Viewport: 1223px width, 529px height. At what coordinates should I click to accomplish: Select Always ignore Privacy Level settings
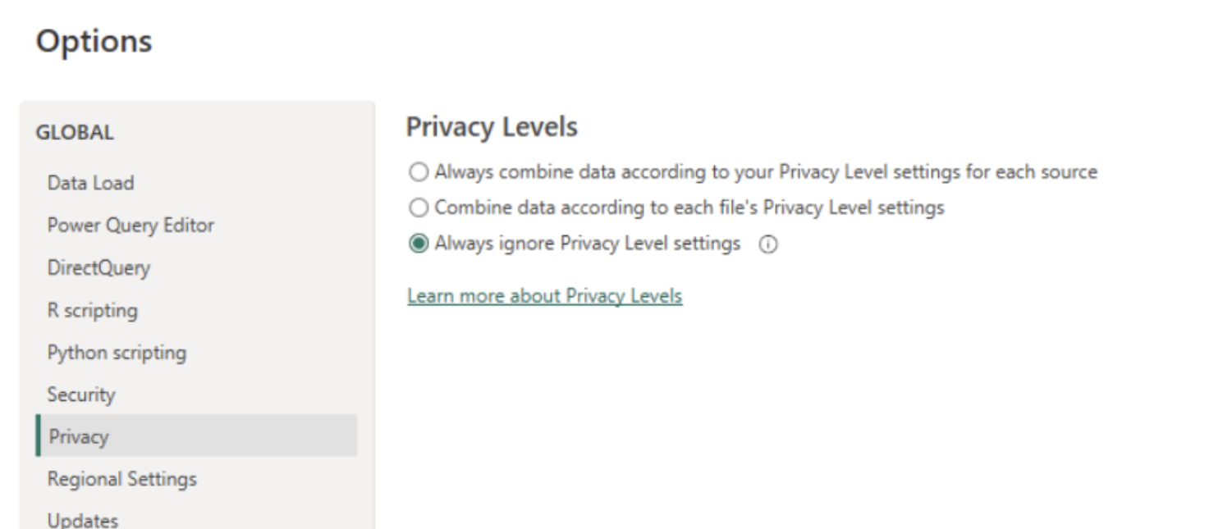point(420,241)
